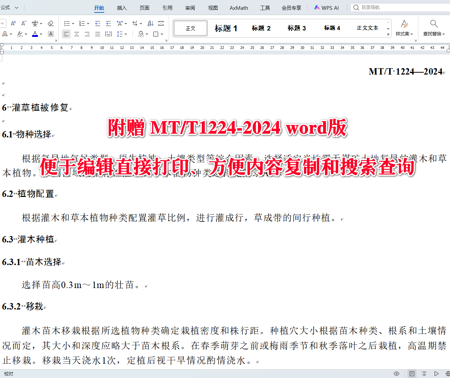Open the line spacing dropdown
The height and width of the screenshot is (378, 450).
[x=125, y=34]
